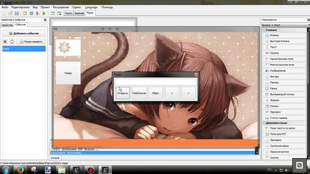Open the Файл menu
Screen dimensions: 310x174
[5, 7]
